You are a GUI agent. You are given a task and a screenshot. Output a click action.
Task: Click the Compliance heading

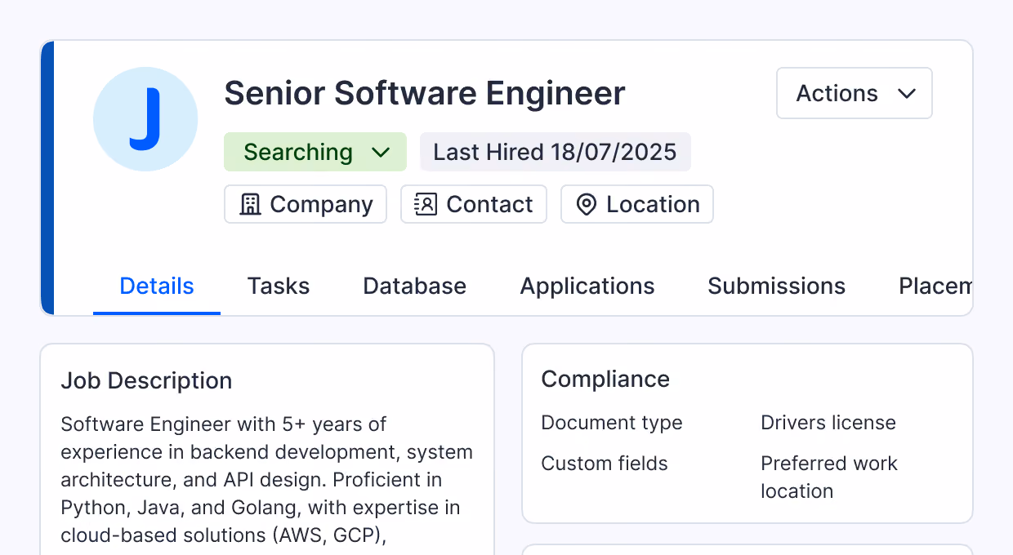[x=605, y=379]
